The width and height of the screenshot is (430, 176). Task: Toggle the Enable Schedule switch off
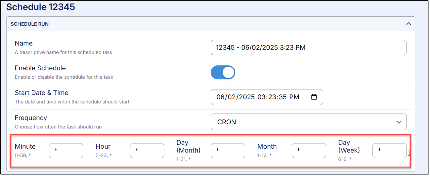point(223,73)
